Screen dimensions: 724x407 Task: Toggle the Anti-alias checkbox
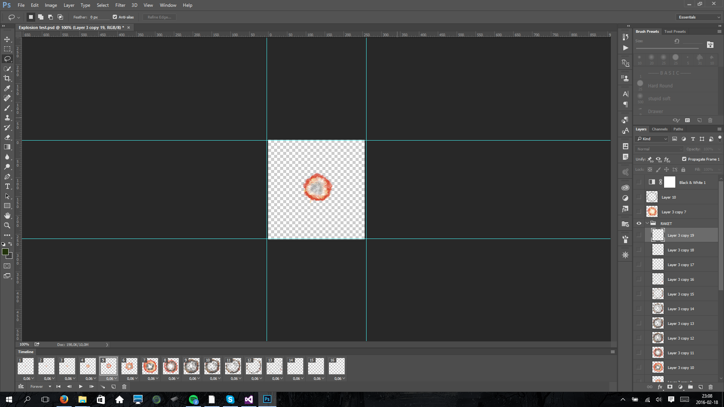115,17
